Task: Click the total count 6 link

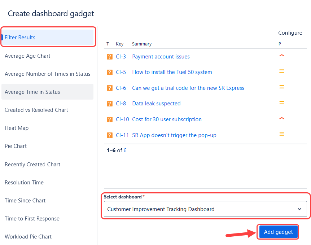Action: 125,150
